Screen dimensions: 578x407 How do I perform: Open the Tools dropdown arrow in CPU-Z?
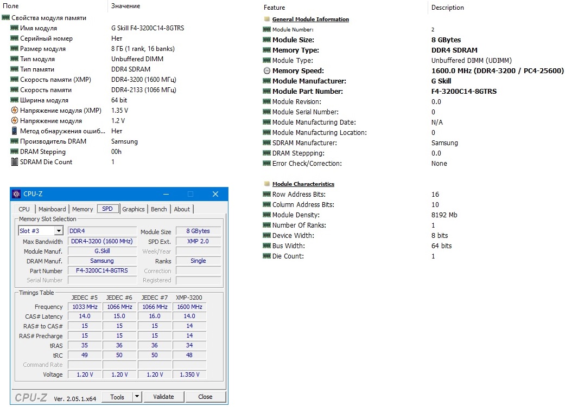[137, 397]
